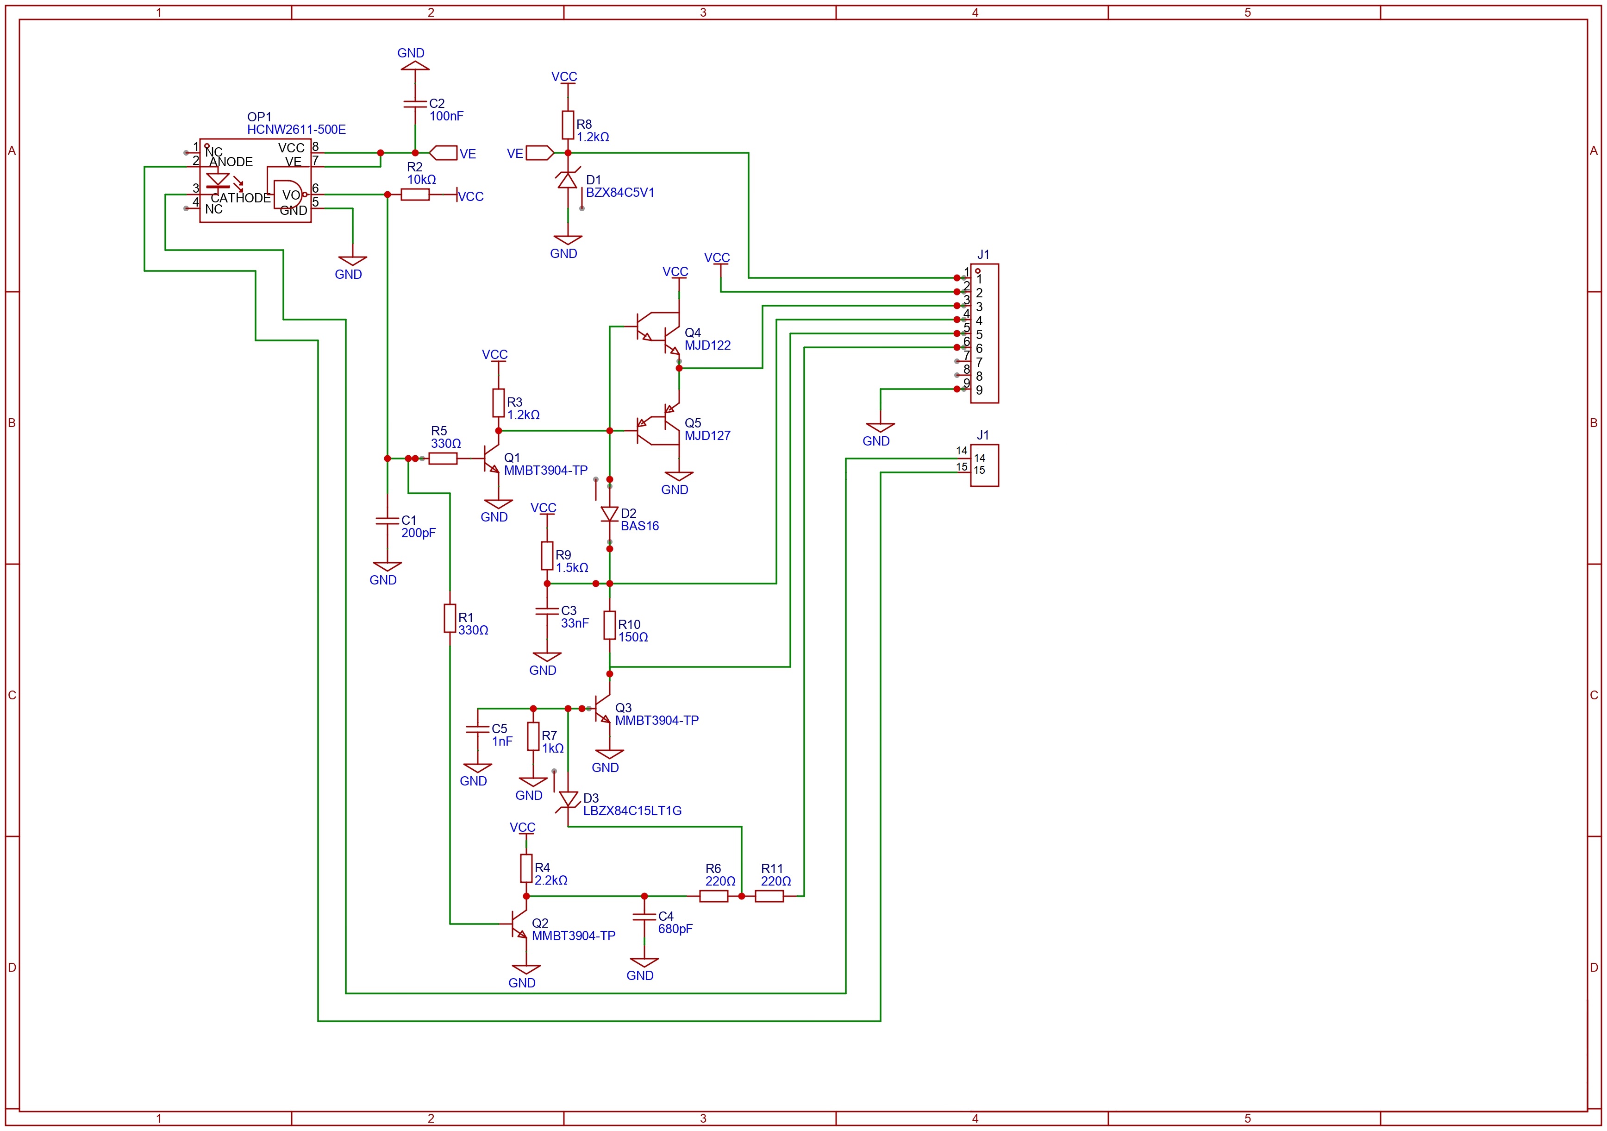Screen dimensions: 1607x1131
Task: Click the J1 connector with pins 14 and 15
Action: tap(985, 465)
